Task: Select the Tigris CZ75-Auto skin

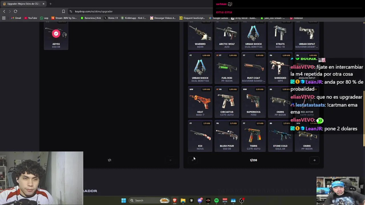Action: click(x=254, y=136)
